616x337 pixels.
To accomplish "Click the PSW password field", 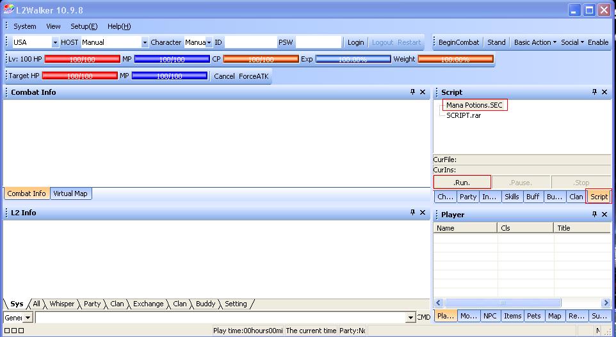I will (319, 42).
